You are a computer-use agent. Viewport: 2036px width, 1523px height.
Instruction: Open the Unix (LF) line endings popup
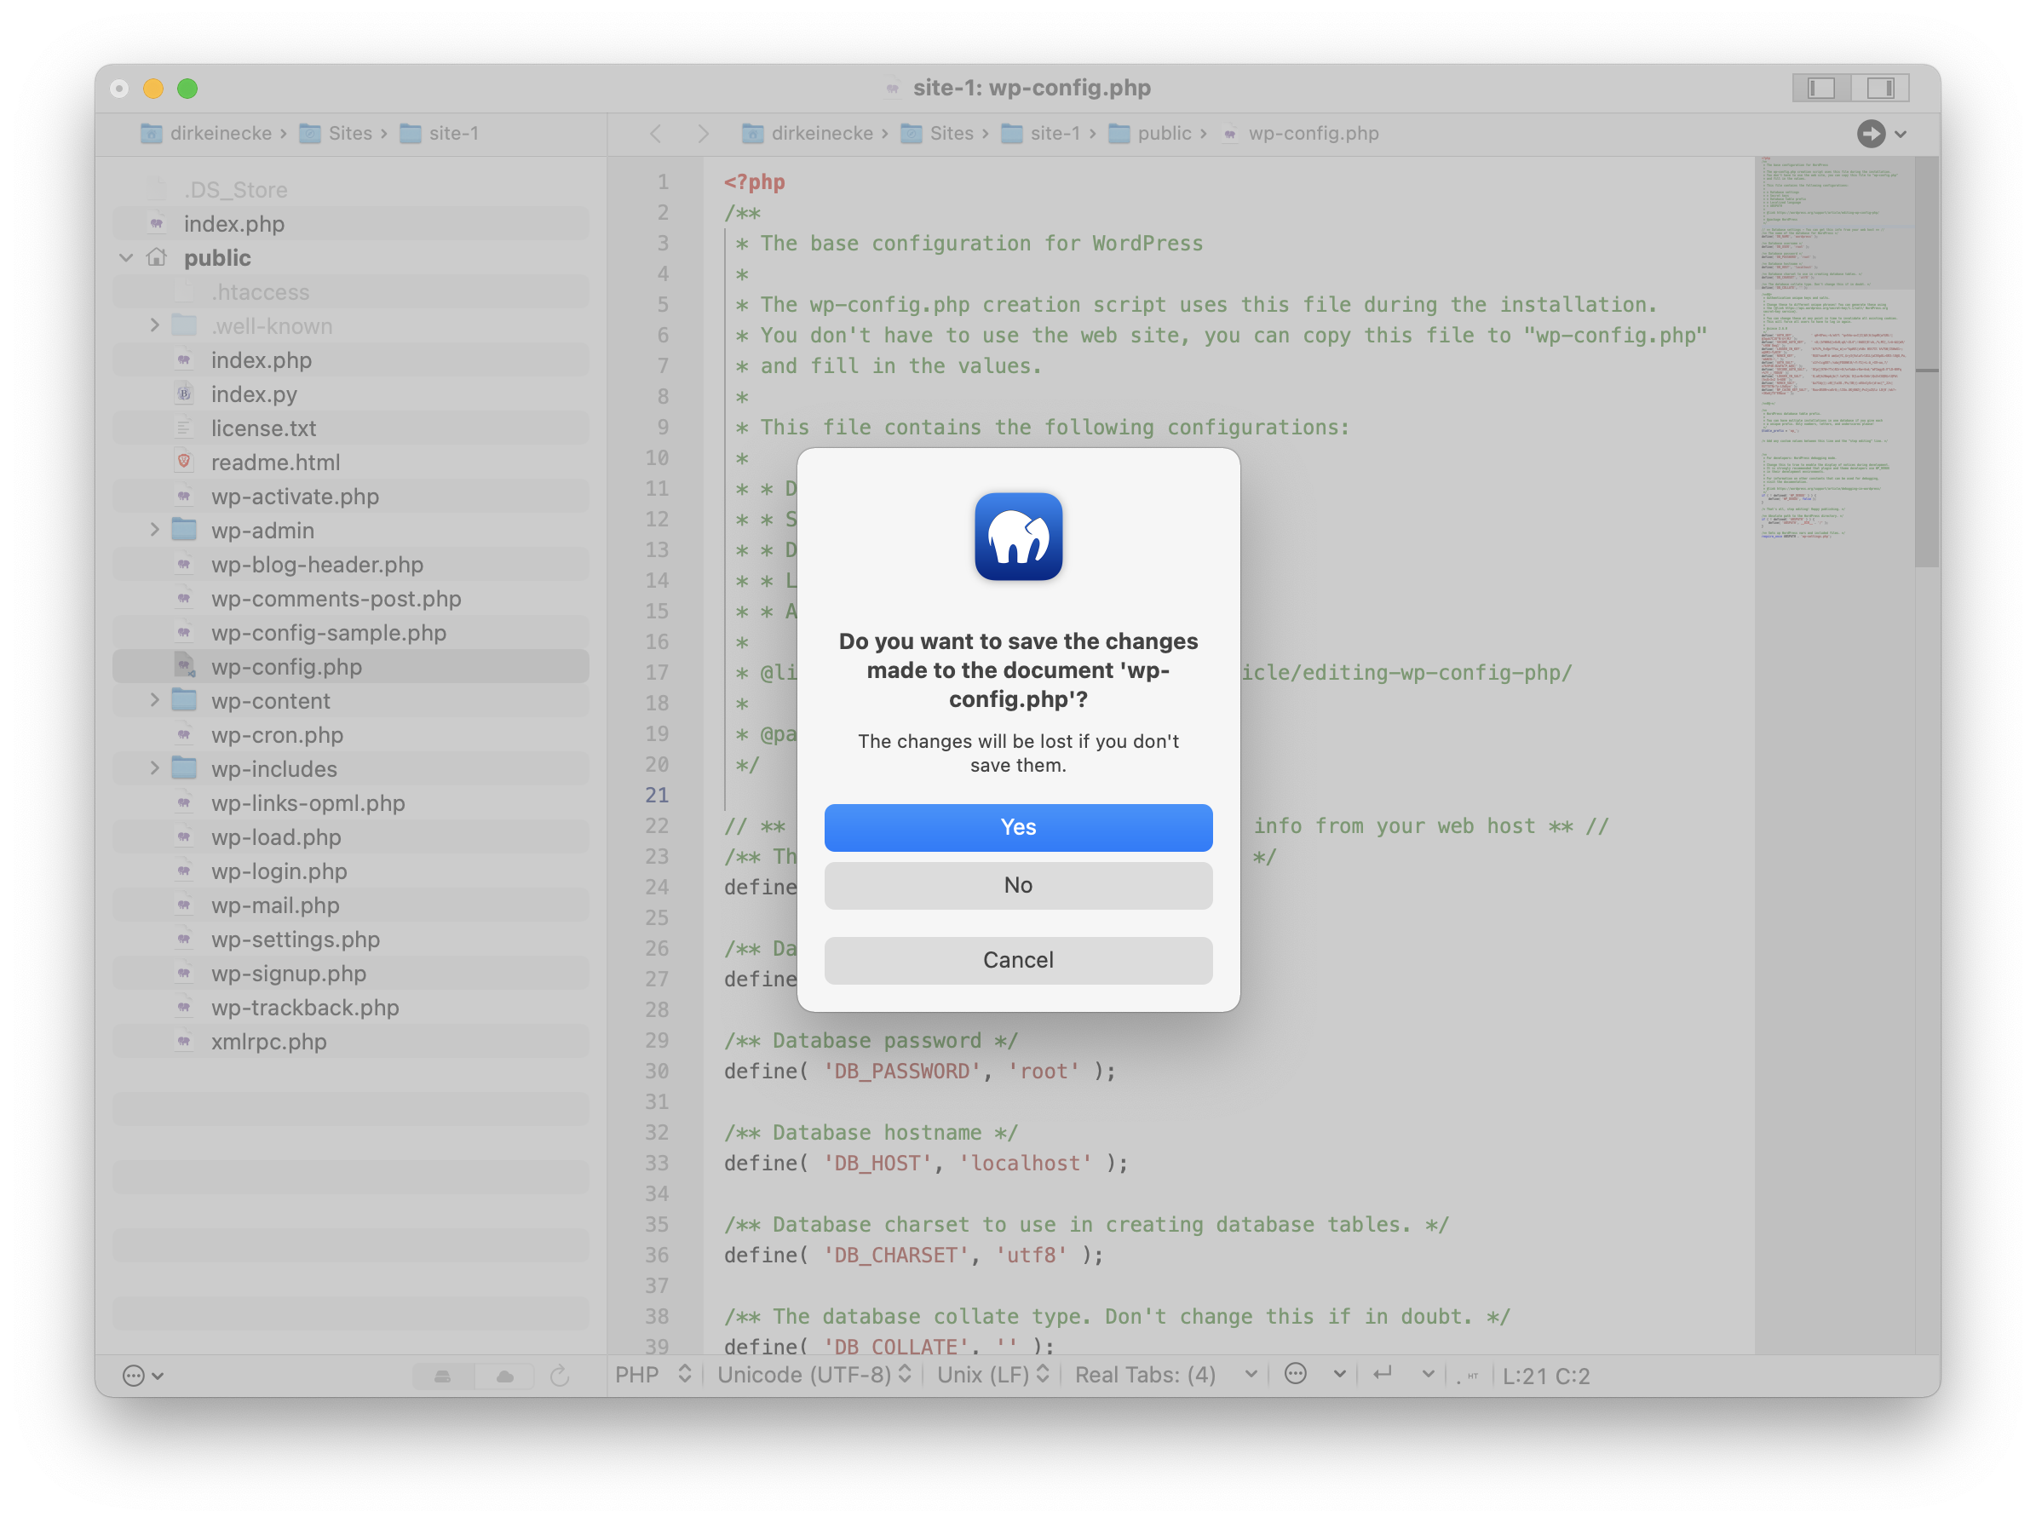tap(992, 1375)
